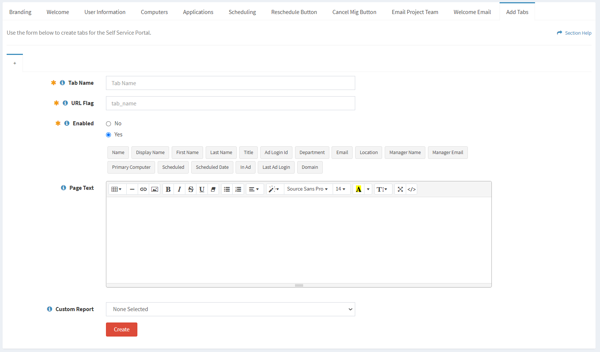Open the font family dropdown showing Source Sans Pro
This screenshot has width=600, height=352.
pyautogui.click(x=307, y=189)
